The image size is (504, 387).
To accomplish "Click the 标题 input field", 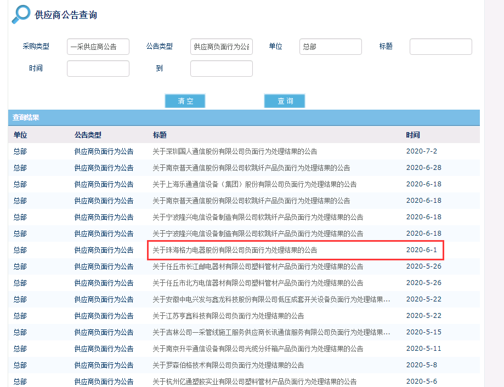I will pos(440,47).
